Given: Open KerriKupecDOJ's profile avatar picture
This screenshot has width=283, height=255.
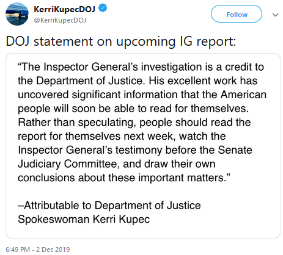Looking at the screenshot, I should 17,14.
